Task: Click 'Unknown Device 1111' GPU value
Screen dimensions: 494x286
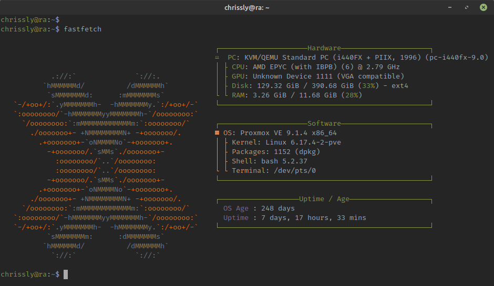Action: (x=293, y=76)
